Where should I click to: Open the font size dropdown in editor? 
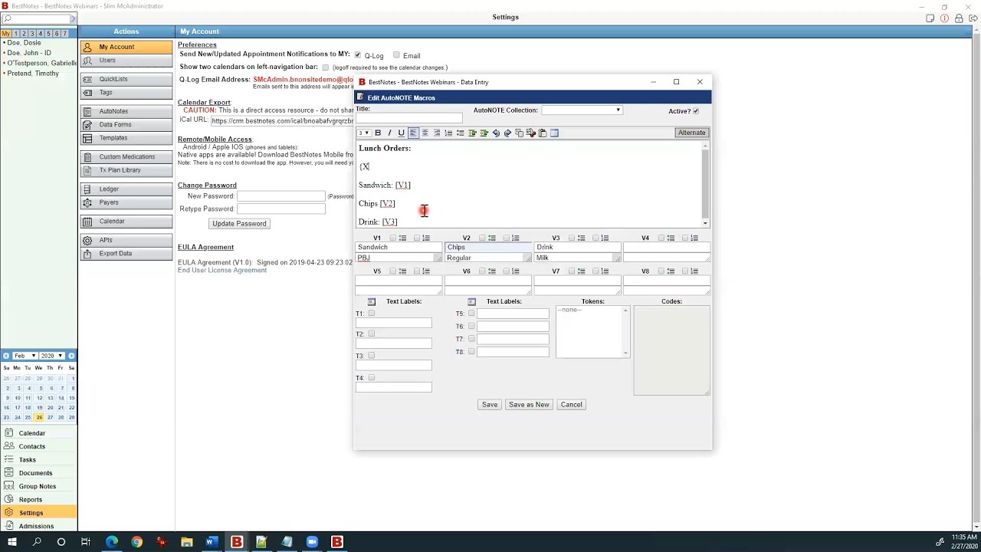click(363, 133)
